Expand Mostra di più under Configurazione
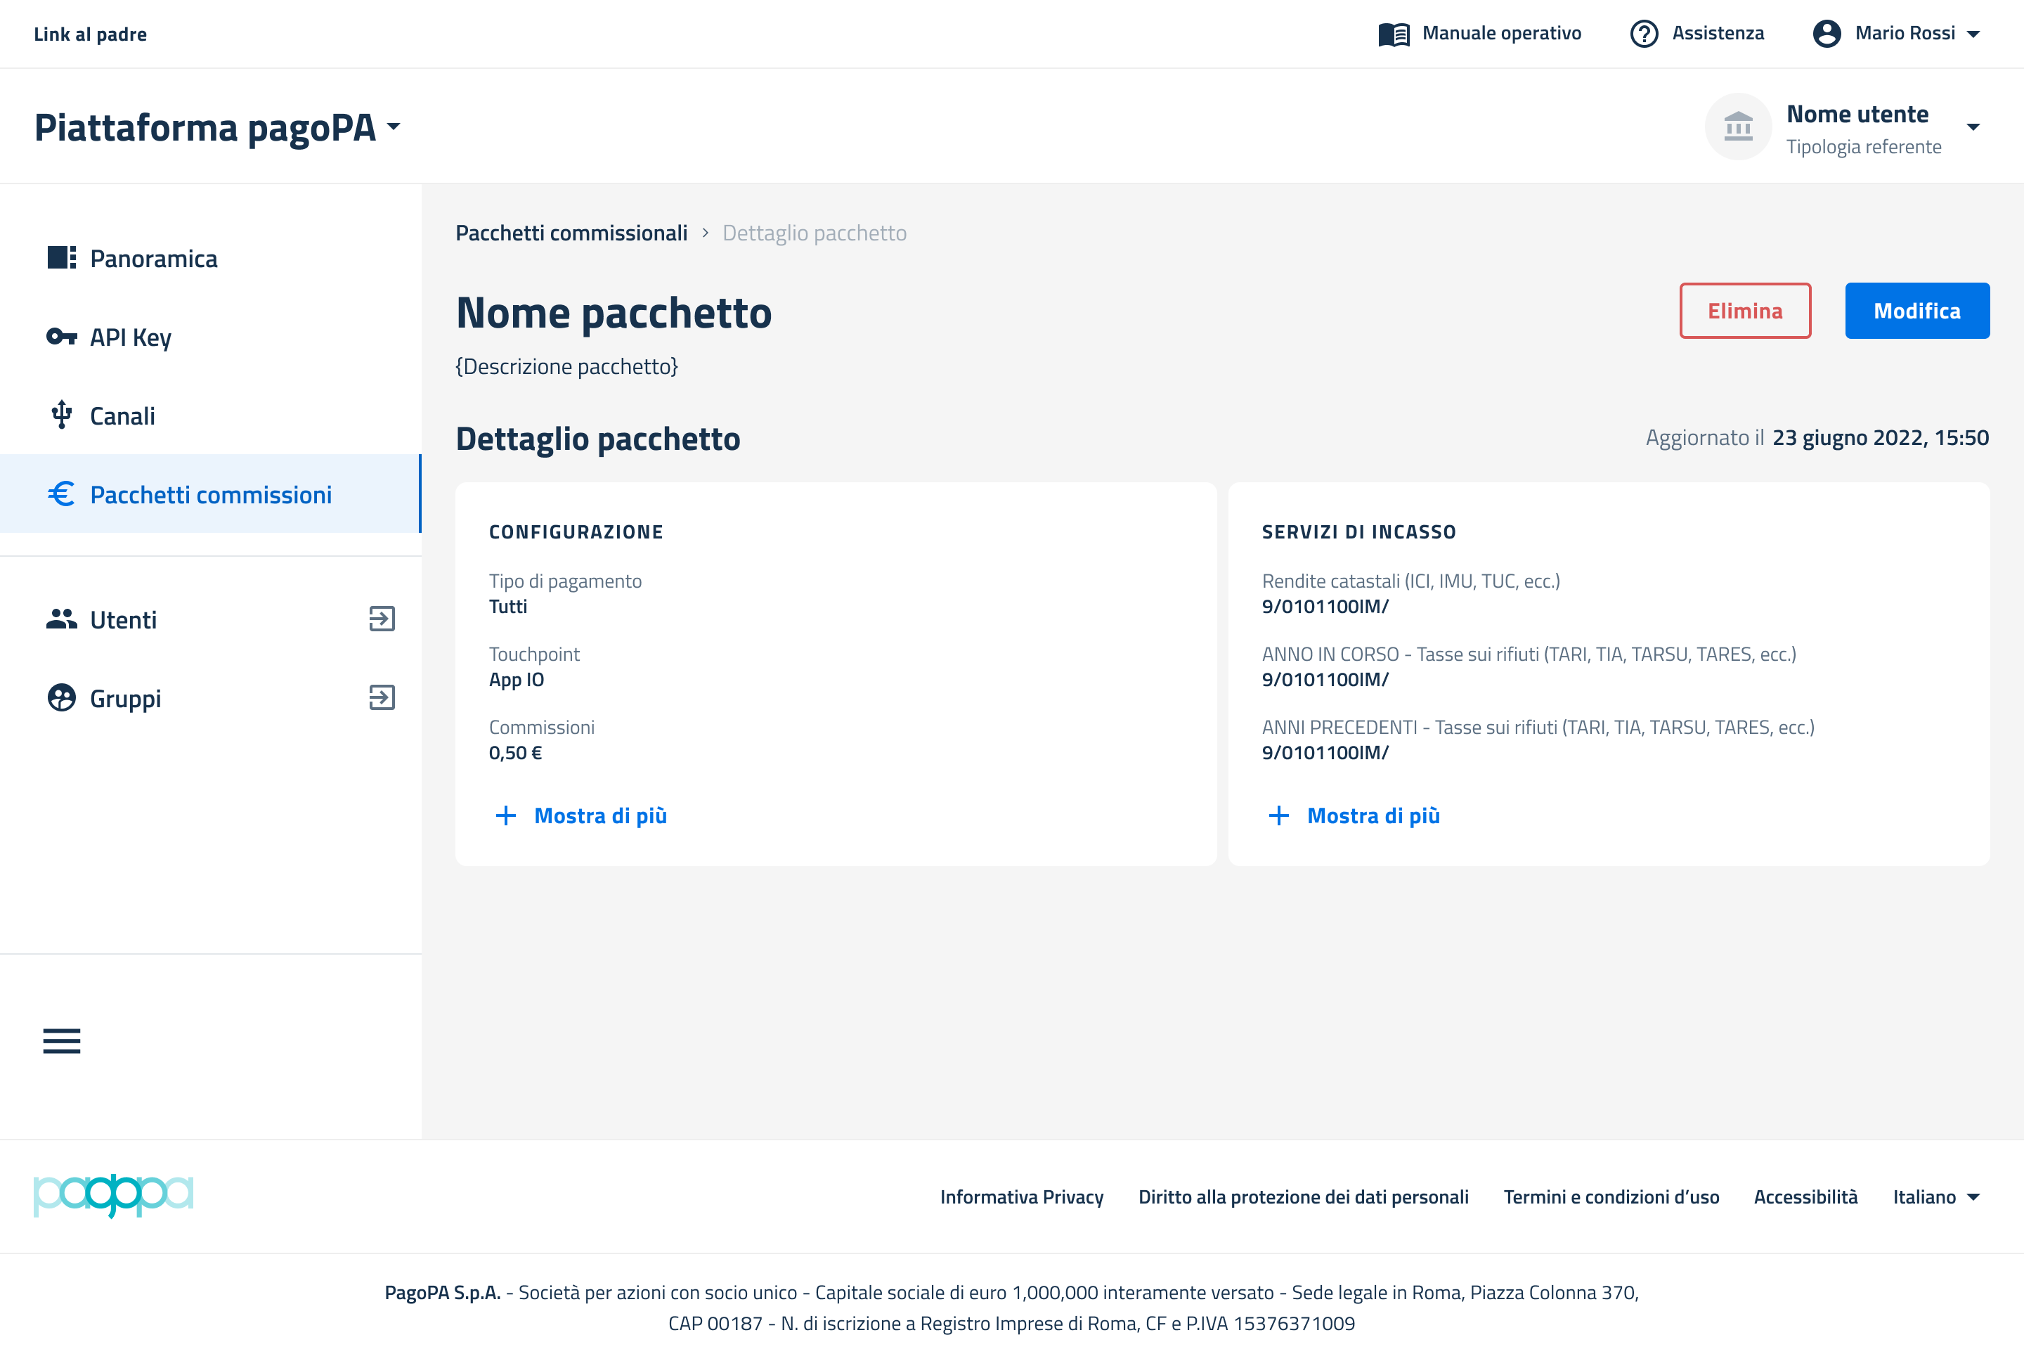 (580, 815)
